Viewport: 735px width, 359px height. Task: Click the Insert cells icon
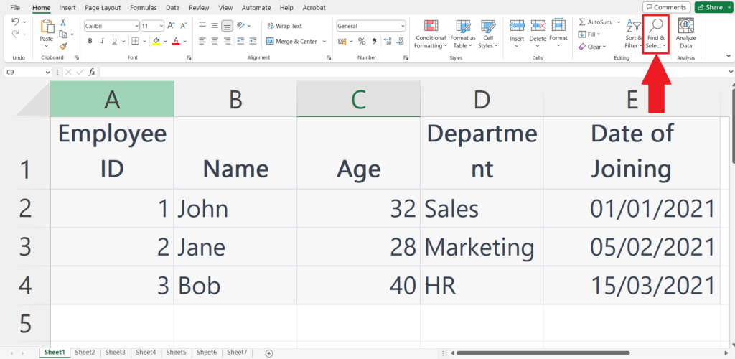pyautogui.click(x=517, y=26)
